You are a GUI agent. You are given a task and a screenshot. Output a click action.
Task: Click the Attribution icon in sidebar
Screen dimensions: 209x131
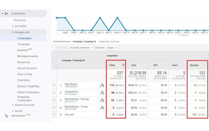6,116
